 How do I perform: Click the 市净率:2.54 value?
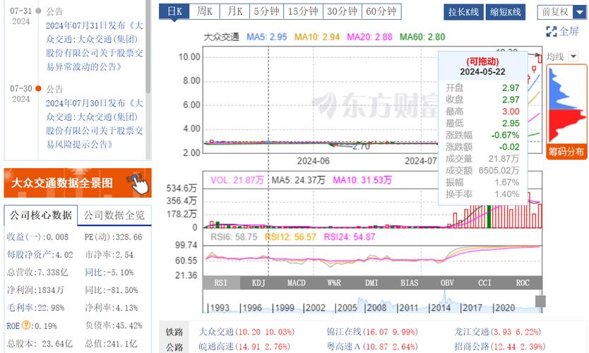coord(109,255)
